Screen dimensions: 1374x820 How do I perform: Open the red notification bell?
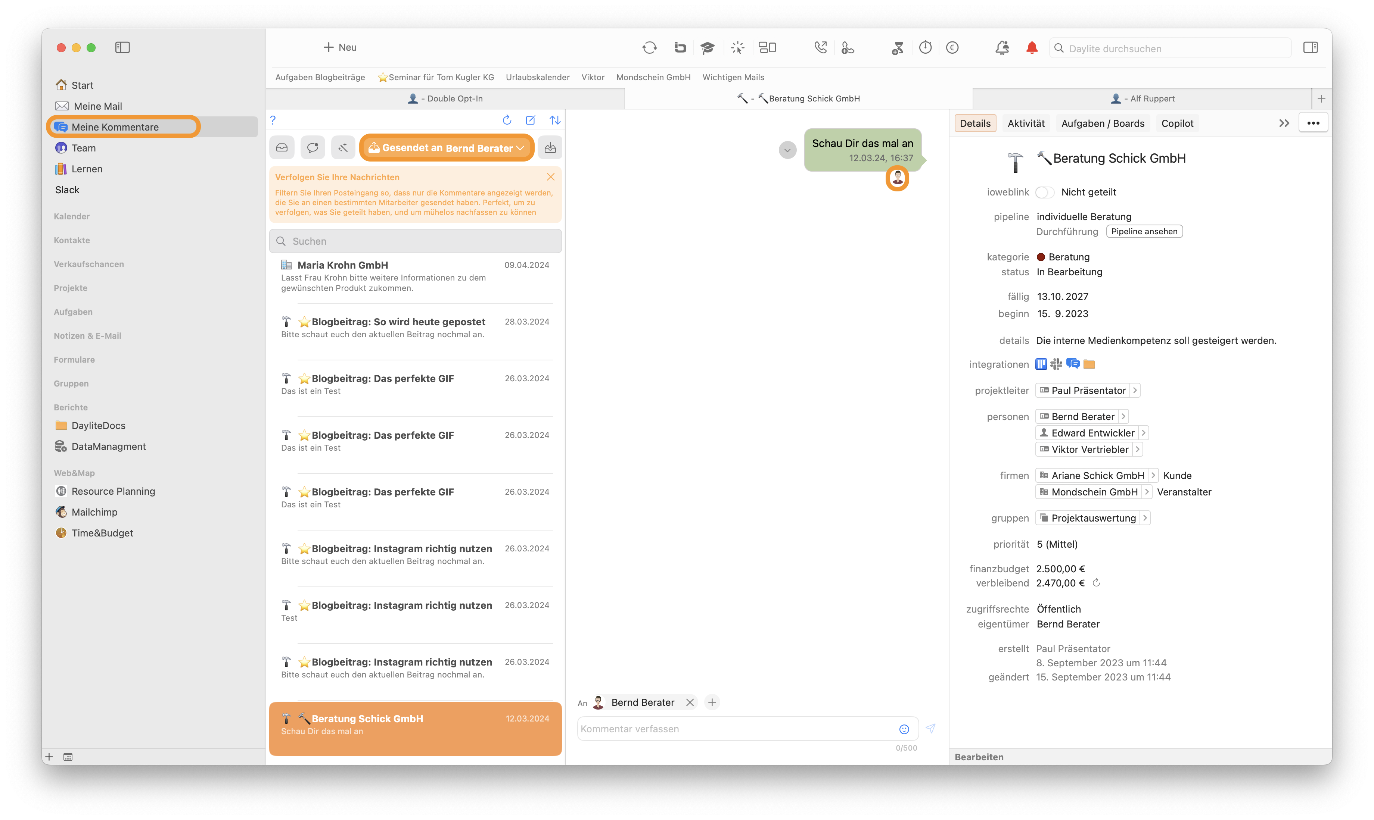(1032, 48)
